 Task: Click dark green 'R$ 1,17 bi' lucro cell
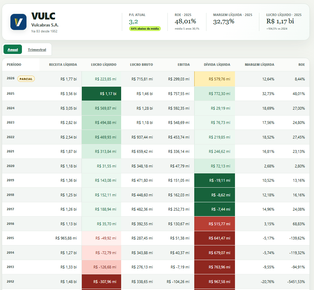coord(101,94)
